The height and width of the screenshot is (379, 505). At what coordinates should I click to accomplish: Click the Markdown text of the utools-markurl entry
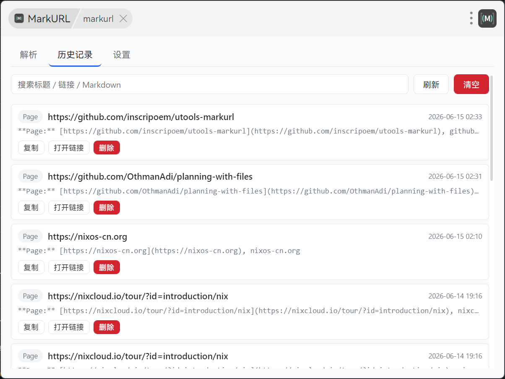248,131
